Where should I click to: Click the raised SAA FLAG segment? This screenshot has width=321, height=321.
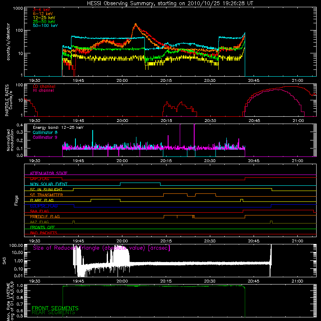(278, 210)
